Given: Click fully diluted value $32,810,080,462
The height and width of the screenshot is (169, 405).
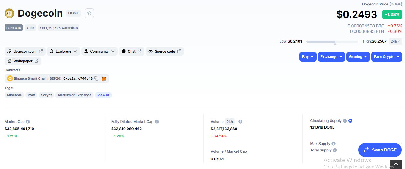Looking at the screenshot, I should pyautogui.click(x=126, y=129).
